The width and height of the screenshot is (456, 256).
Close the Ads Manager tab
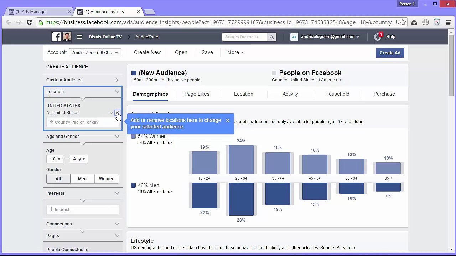(69, 12)
